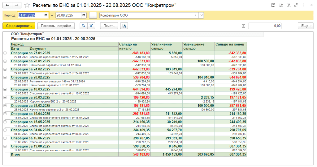Collapse the 'Операции за 27.01.2025' group
This screenshot has height=167, width=317.
point(5,53)
